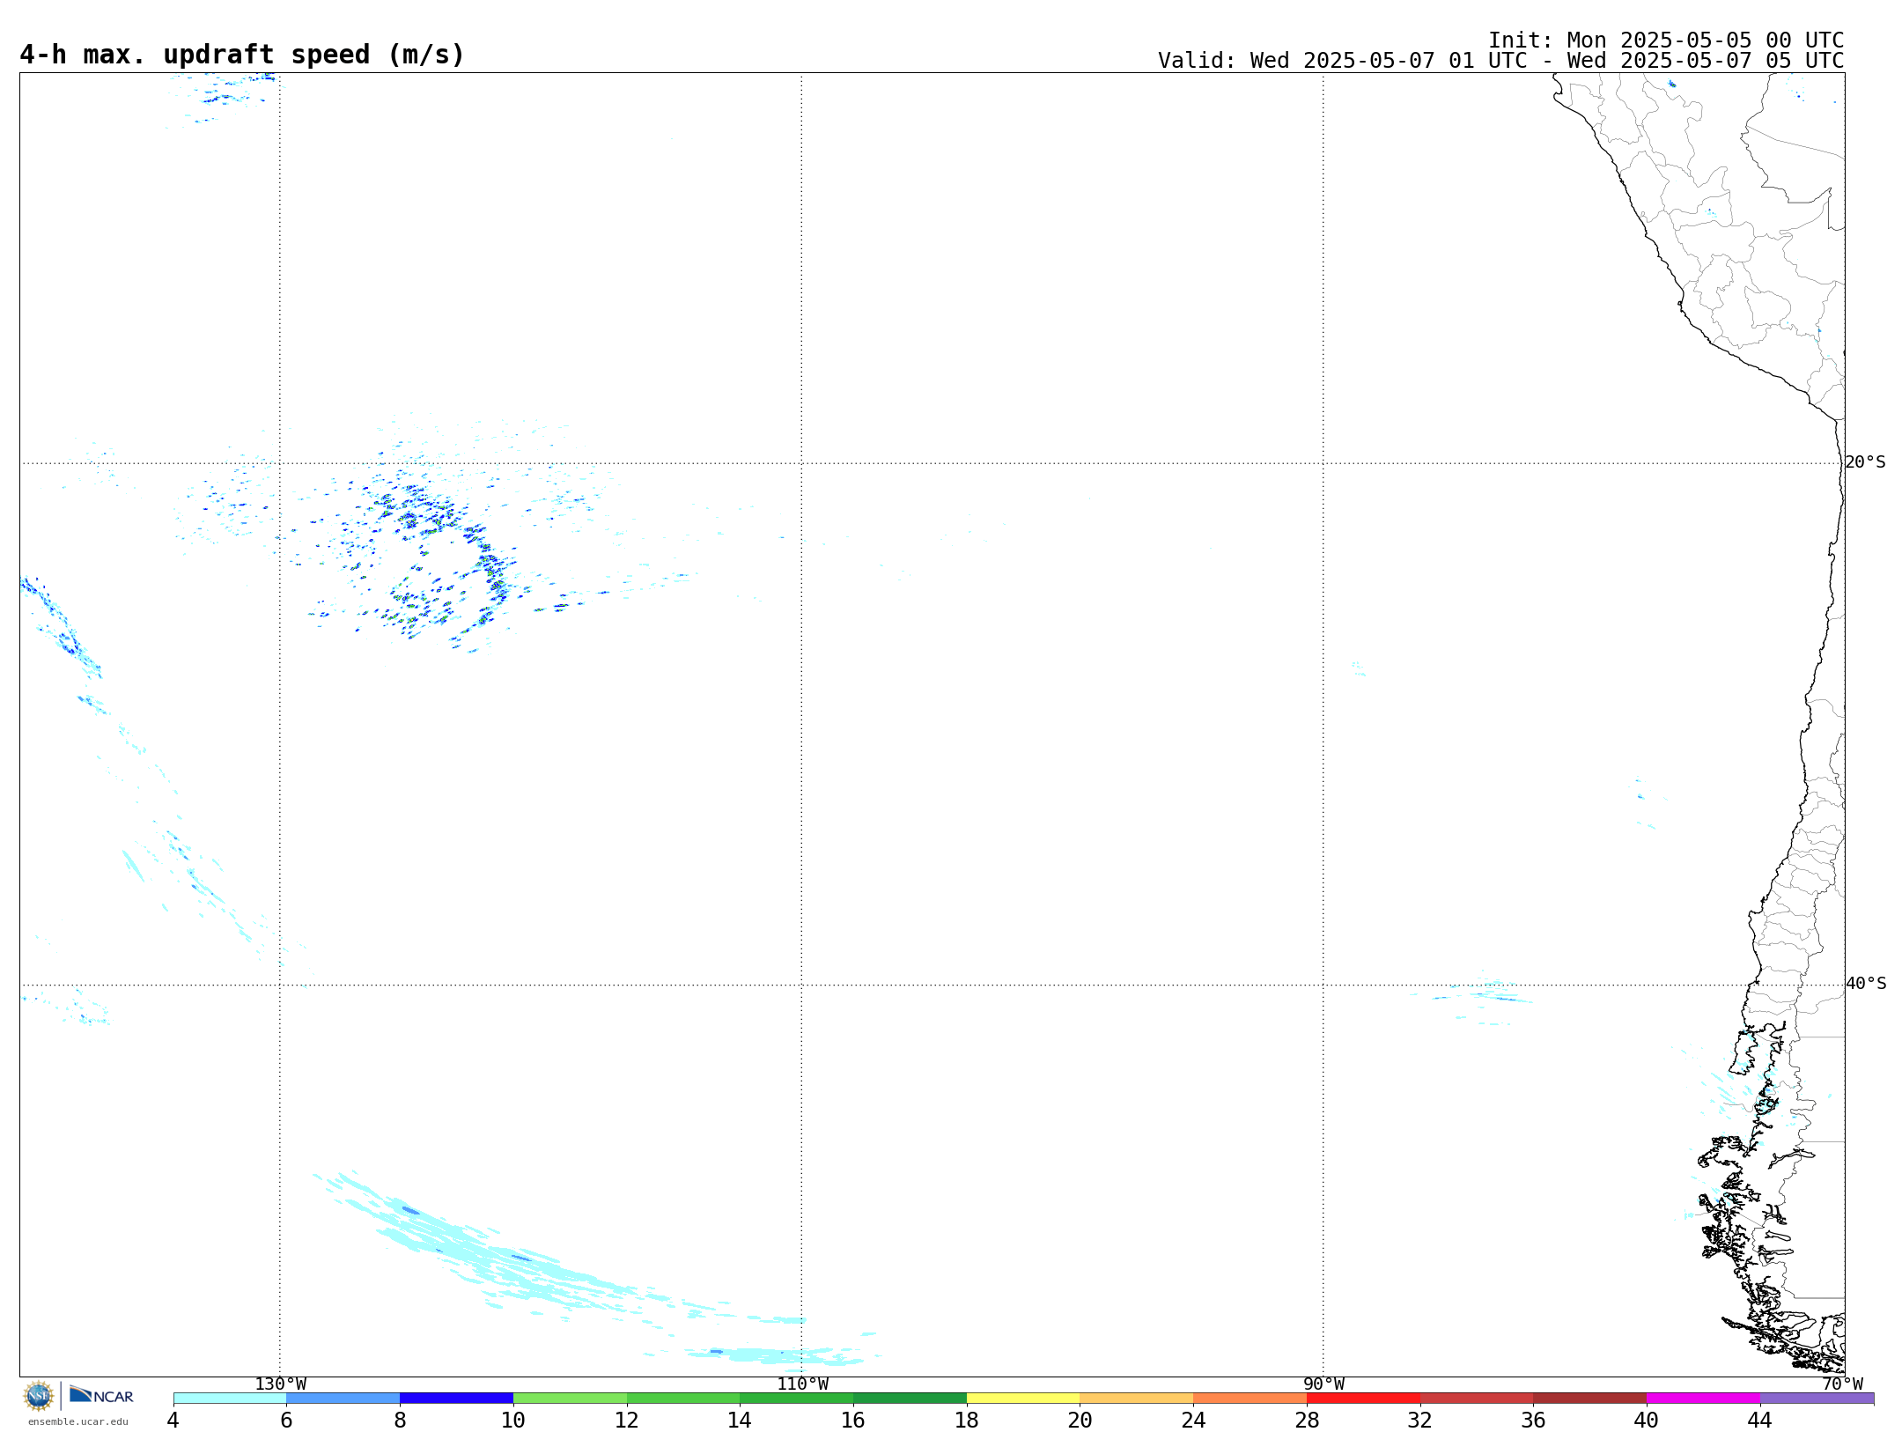Pick the dark green 16–18 m/s swatch
This screenshot has width=1902, height=1432.
910,1399
